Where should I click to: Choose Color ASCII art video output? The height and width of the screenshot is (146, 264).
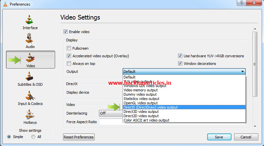[184, 120]
